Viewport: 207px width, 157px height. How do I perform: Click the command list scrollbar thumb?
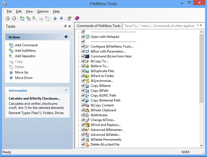(201, 68)
